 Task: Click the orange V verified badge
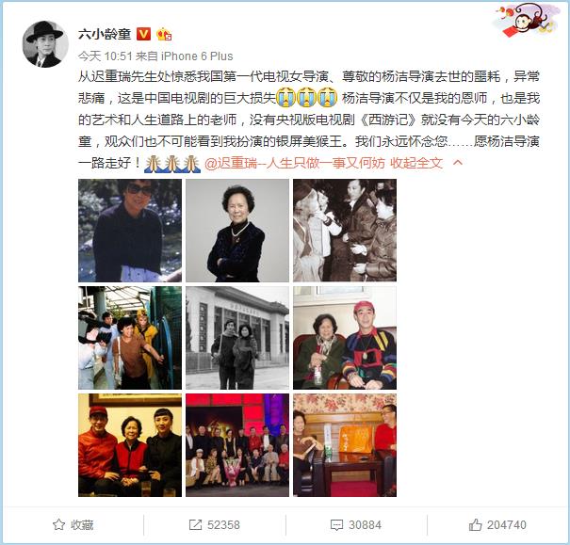[x=143, y=34]
